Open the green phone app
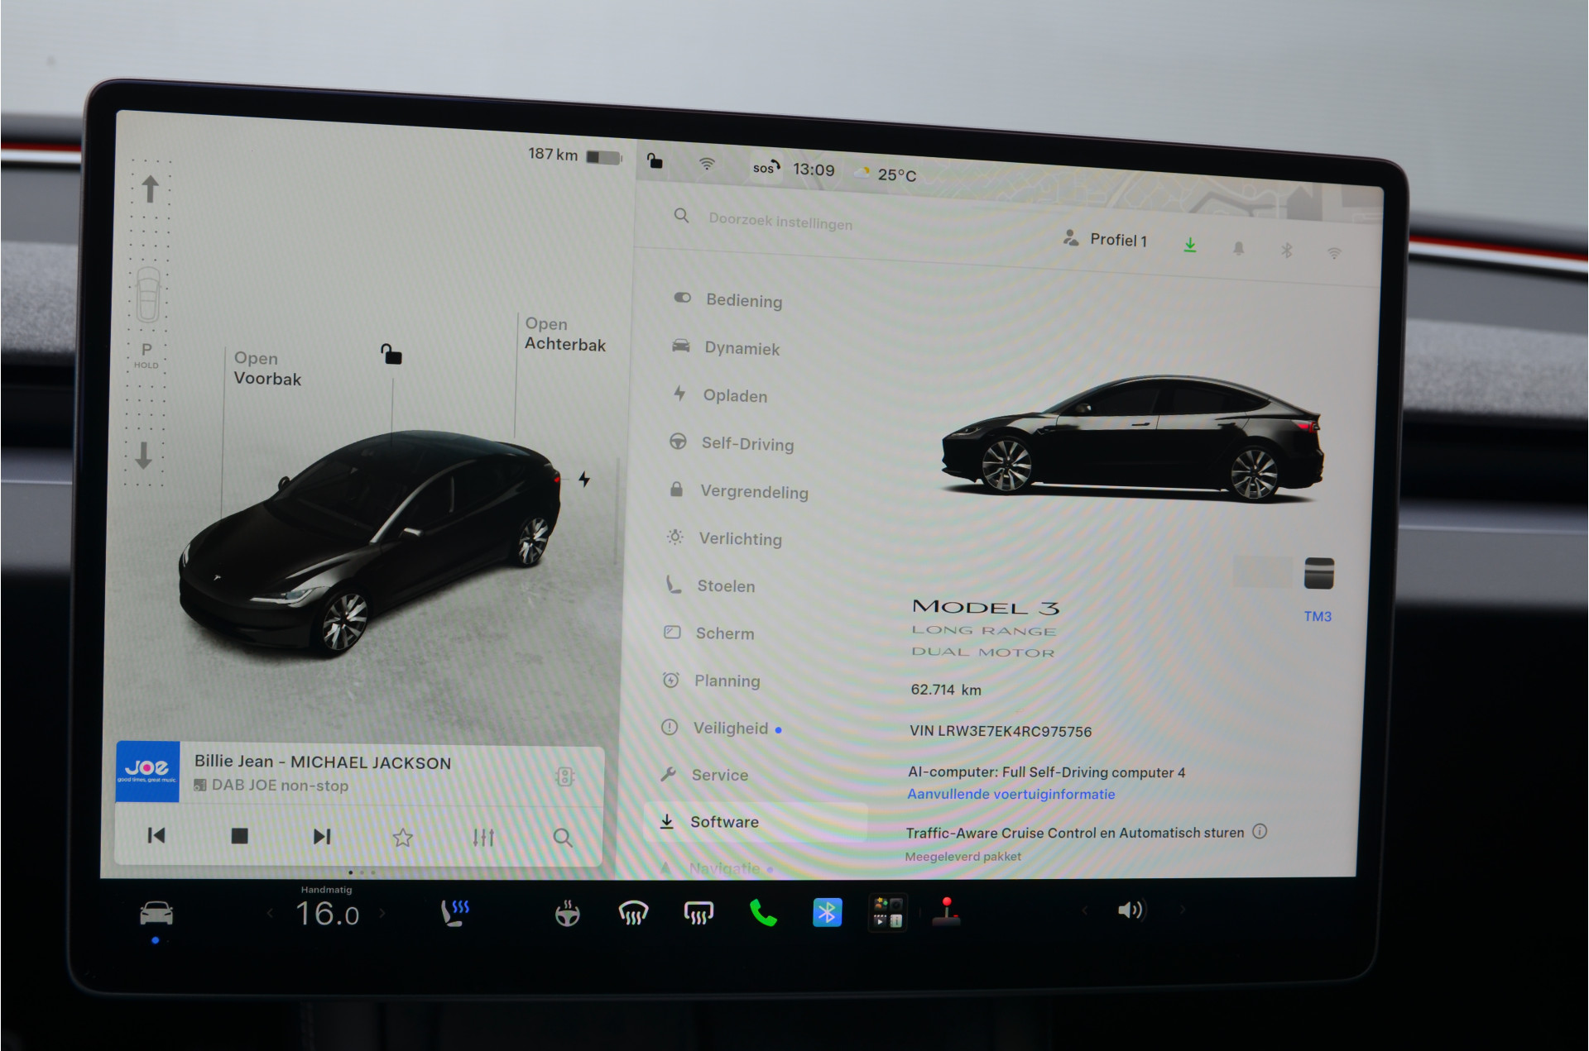The height and width of the screenshot is (1051, 1589). pos(763,913)
